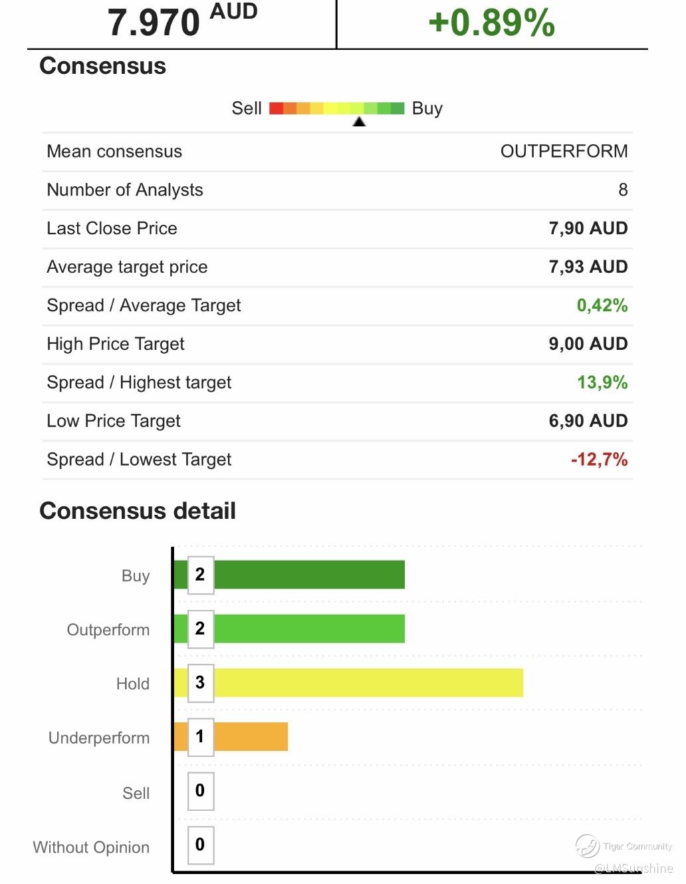Click the Underperform count box showing 1
Viewport: 686px width, 884px height.
coord(200,737)
